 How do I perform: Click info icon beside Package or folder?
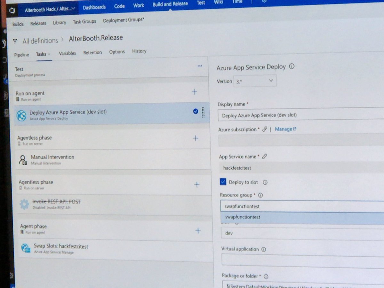[266, 276]
